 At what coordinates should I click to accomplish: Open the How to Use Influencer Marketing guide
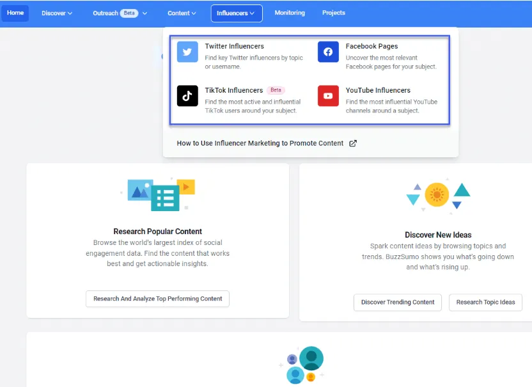coord(260,143)
